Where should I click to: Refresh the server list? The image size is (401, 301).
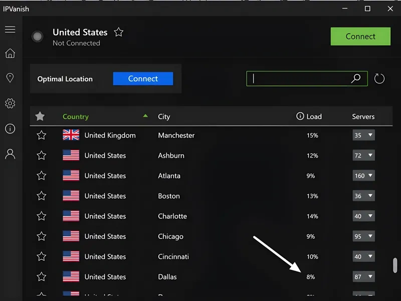click(x=379, y=78)
